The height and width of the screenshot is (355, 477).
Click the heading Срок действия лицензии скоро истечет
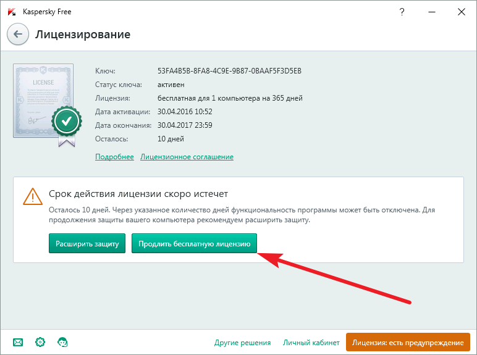point(138,194)
